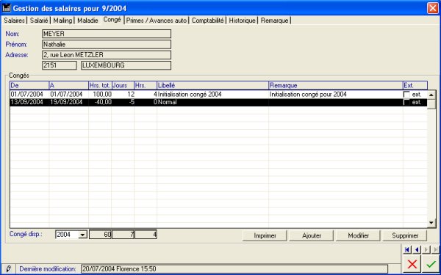Click the Imprimer button
441x275 pixels.
point(265,235)
